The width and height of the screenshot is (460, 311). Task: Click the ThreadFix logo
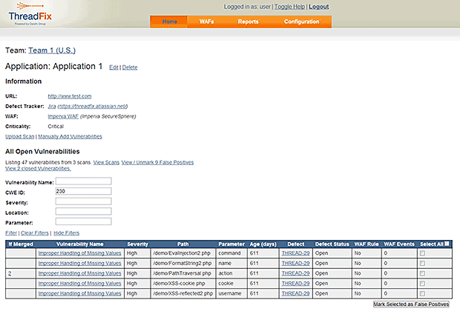[30, 14]
